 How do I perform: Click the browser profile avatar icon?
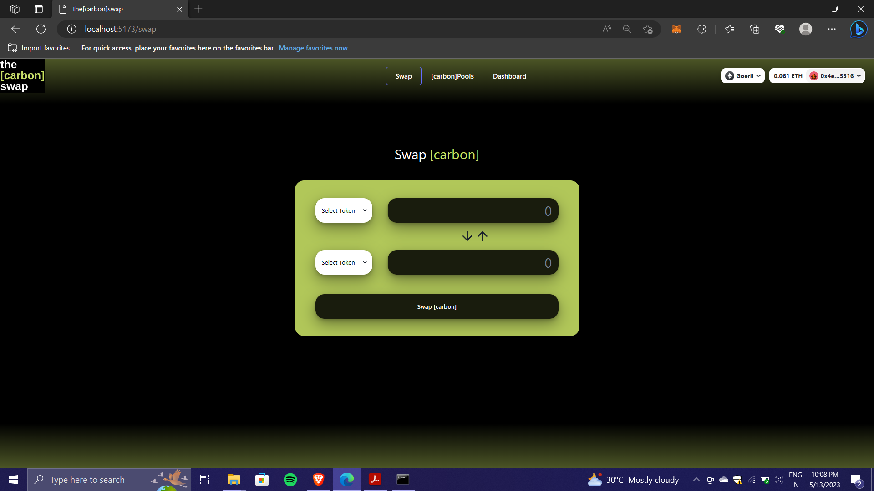[x=806, y=29]
